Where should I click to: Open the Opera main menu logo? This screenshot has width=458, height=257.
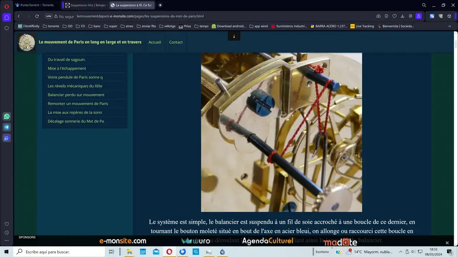(6, 6)
